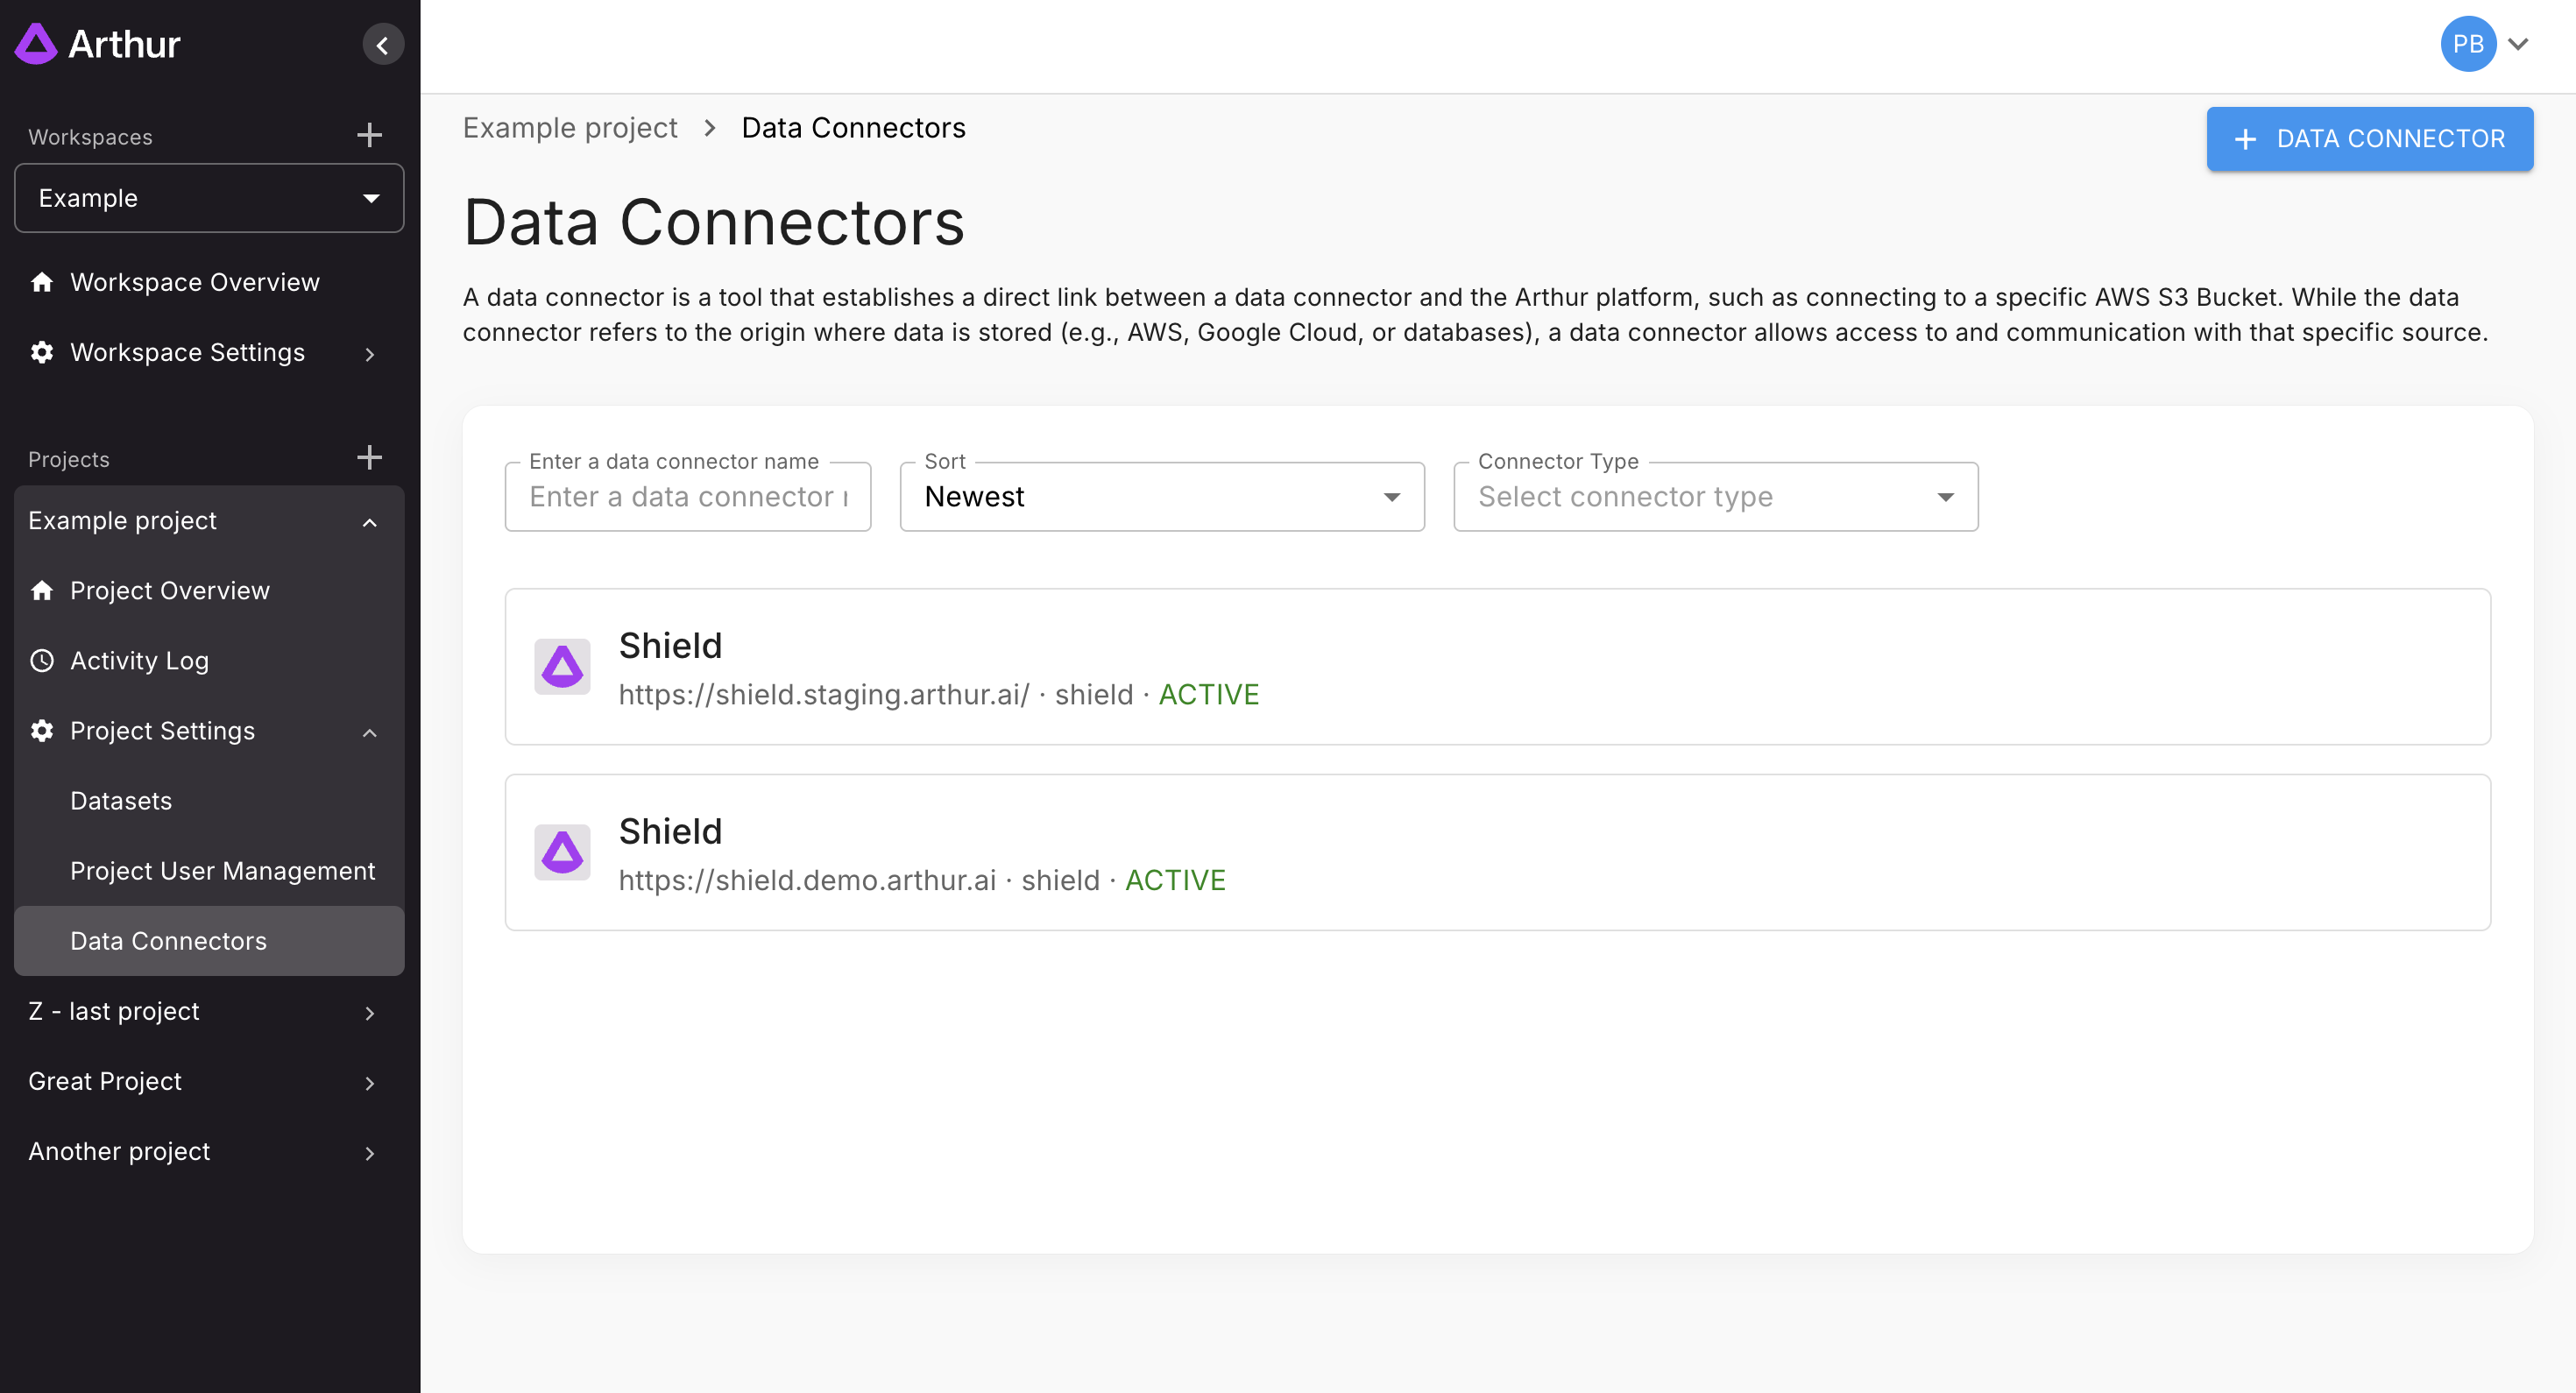This screenshot has width=2576, height=1393.
Task: Open the Example workspace dropdown
Action: point(209,198)
